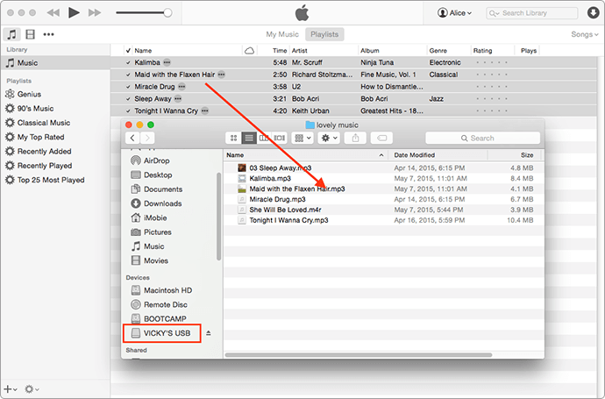
Task: Switch to the My Music tab
Action: 282,34
